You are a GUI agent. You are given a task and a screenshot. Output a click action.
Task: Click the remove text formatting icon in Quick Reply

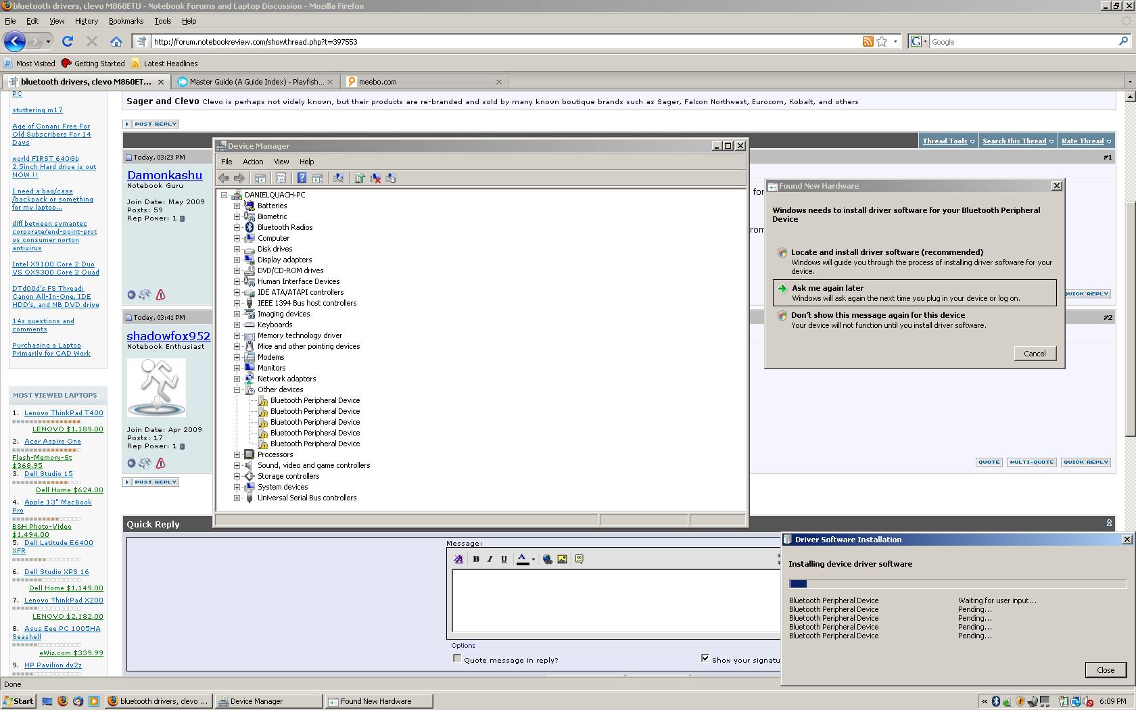click(458, 559)
